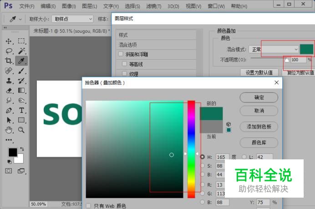Select the History Brush tool
The width and height of the screenshot is (315, 209).
[x=21, y=81]
